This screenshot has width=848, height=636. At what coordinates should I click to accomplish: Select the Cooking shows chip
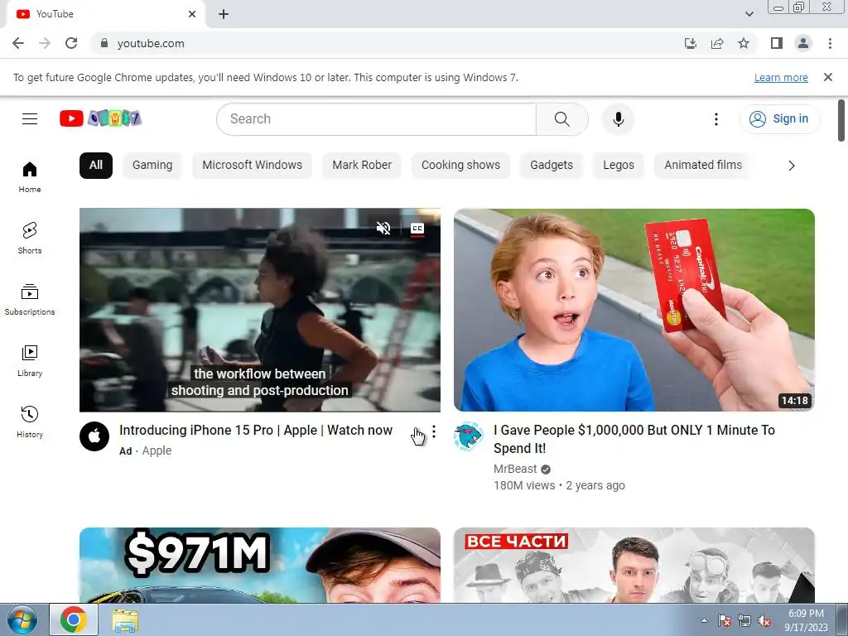tap(460, 165)
